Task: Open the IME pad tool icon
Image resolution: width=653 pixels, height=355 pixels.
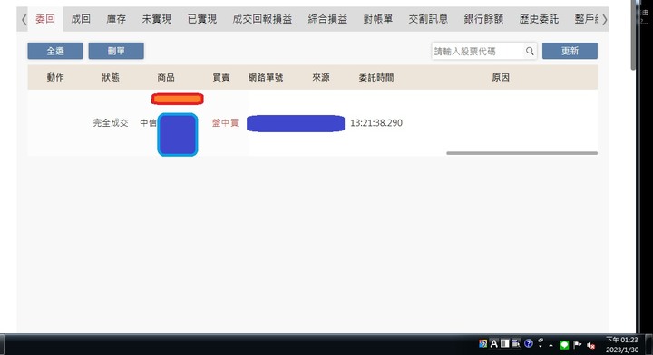Action: (x=516, y=343)
